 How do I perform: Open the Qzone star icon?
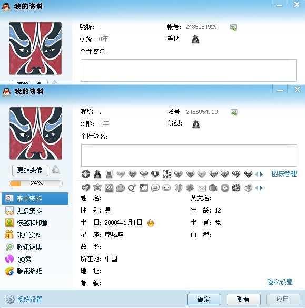97,188
